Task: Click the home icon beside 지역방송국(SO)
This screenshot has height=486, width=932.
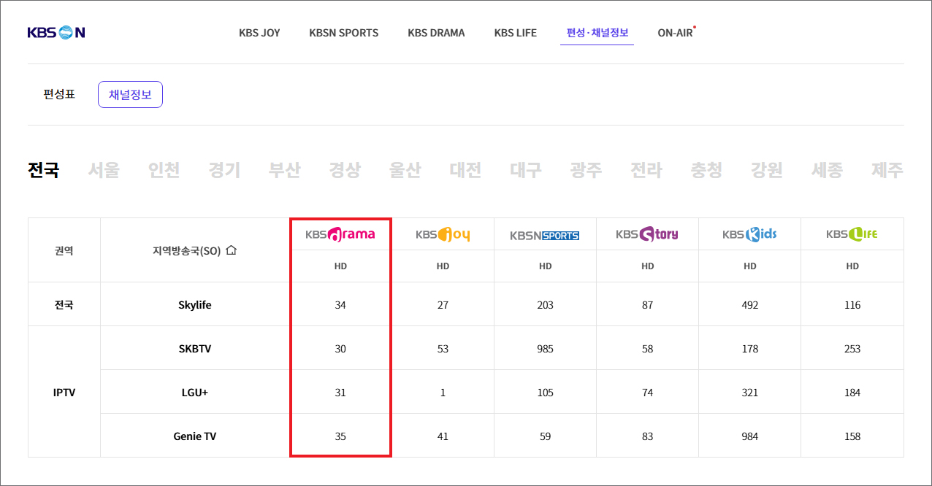Action: pyautogui.click(x=232, y=250)
